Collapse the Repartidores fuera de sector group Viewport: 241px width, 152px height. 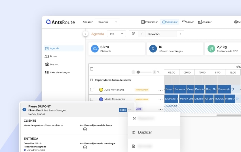[x=92, y=80]
